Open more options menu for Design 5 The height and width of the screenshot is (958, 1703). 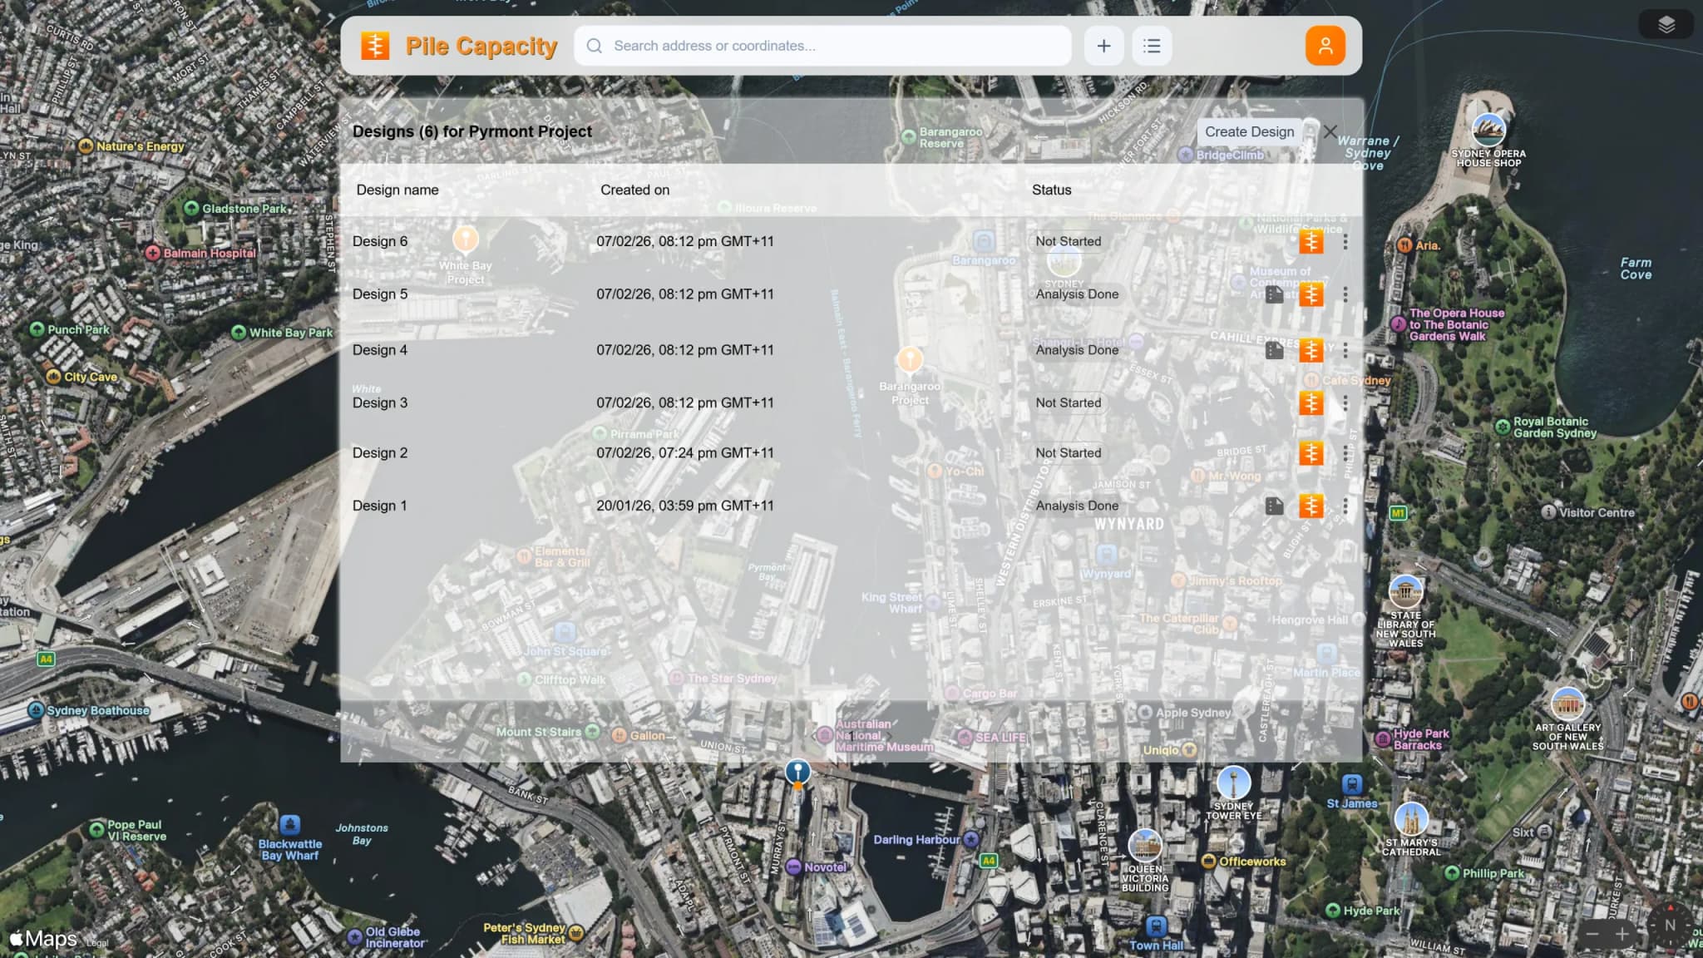click(1345, 294)
